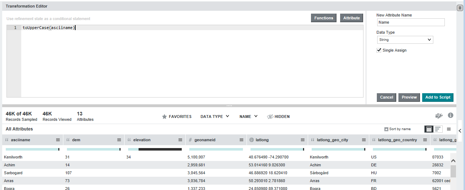Click the 0 notifications badge
This screenshot has width=465, height=190.
(460, 8)
